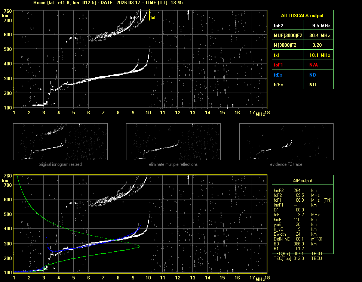Select the 'evidence F2 trace' thumbnail
Screen dimensions: 362x282
click(x=286, y=142)
